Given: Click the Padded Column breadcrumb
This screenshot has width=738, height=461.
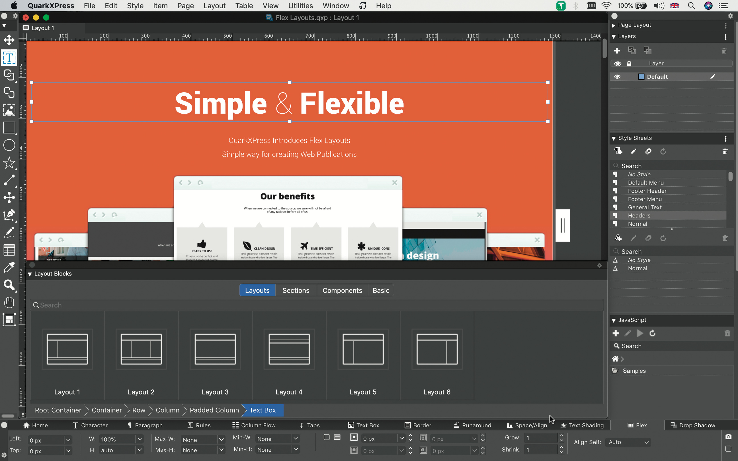Looking at the screenshot, I should click(x=214, y=410).
